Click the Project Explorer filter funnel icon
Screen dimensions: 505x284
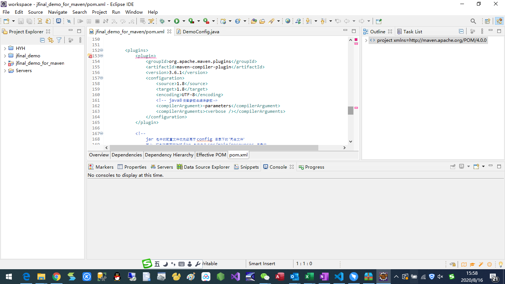coord(59,40)
